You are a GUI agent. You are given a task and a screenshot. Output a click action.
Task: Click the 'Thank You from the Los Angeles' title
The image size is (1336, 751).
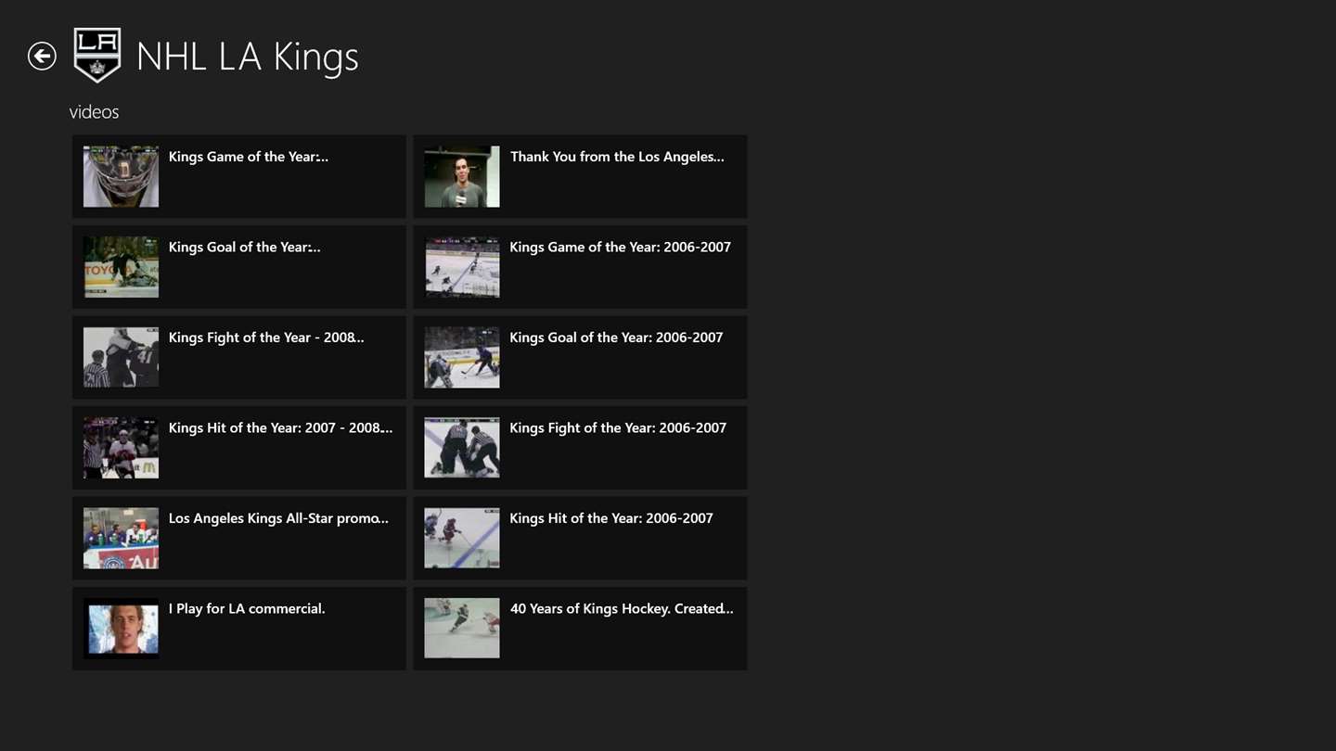click(x=617, y=157)
